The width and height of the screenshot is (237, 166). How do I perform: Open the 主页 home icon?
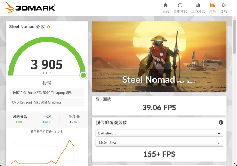166,5
